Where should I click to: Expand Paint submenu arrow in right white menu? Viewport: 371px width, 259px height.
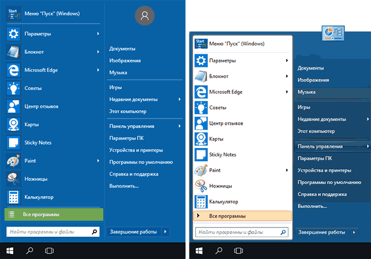287,170
